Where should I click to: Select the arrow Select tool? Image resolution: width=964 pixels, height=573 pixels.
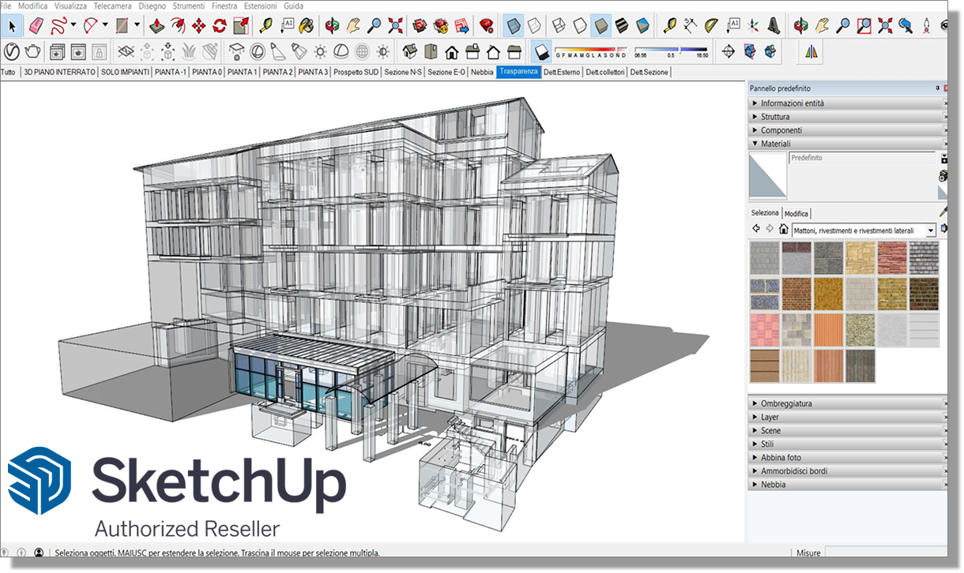[12, 26]
